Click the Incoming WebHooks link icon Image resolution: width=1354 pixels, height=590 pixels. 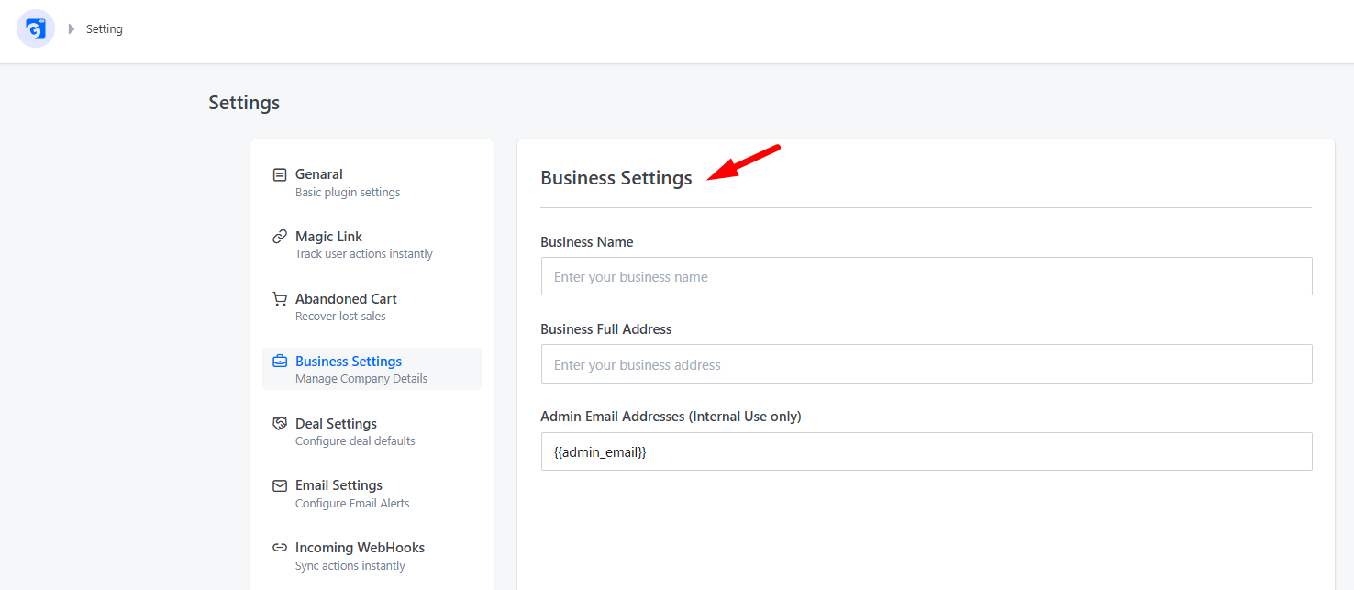click(x=280, y=548)
